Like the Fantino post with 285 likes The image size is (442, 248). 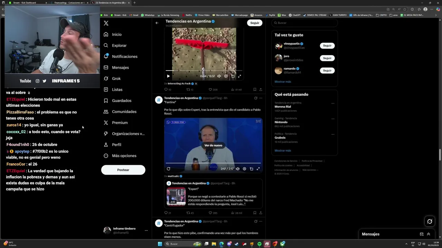(213, 213)
